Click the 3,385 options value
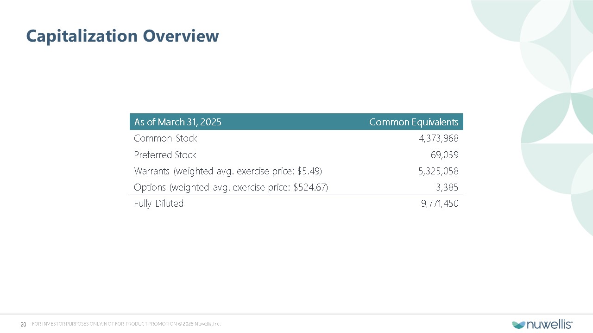 [x=447, y=187]
